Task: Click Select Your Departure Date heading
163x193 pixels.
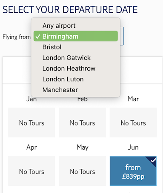Action: 70,10
